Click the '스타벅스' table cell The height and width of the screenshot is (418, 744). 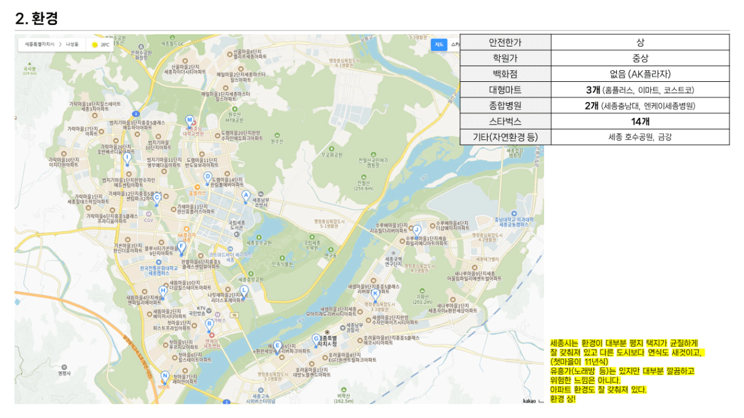pyautogui.click(x=505, y=121)
